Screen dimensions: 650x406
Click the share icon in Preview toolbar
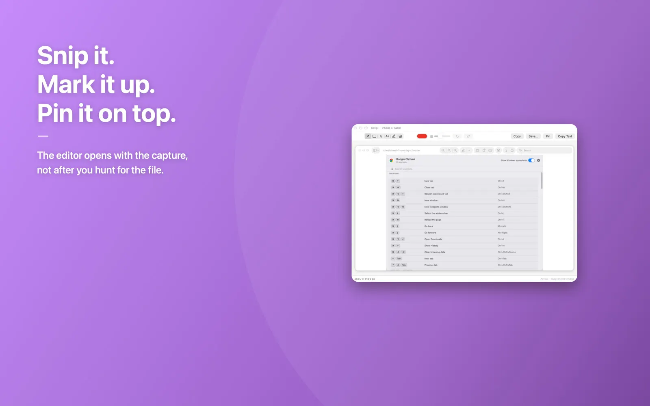click(x=512, y=150)
